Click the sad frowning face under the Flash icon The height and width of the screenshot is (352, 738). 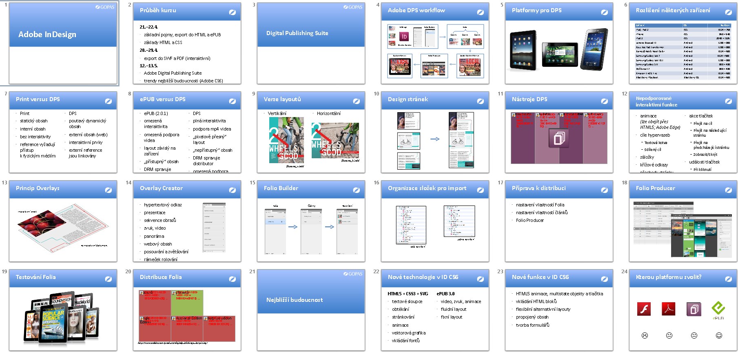645,335
